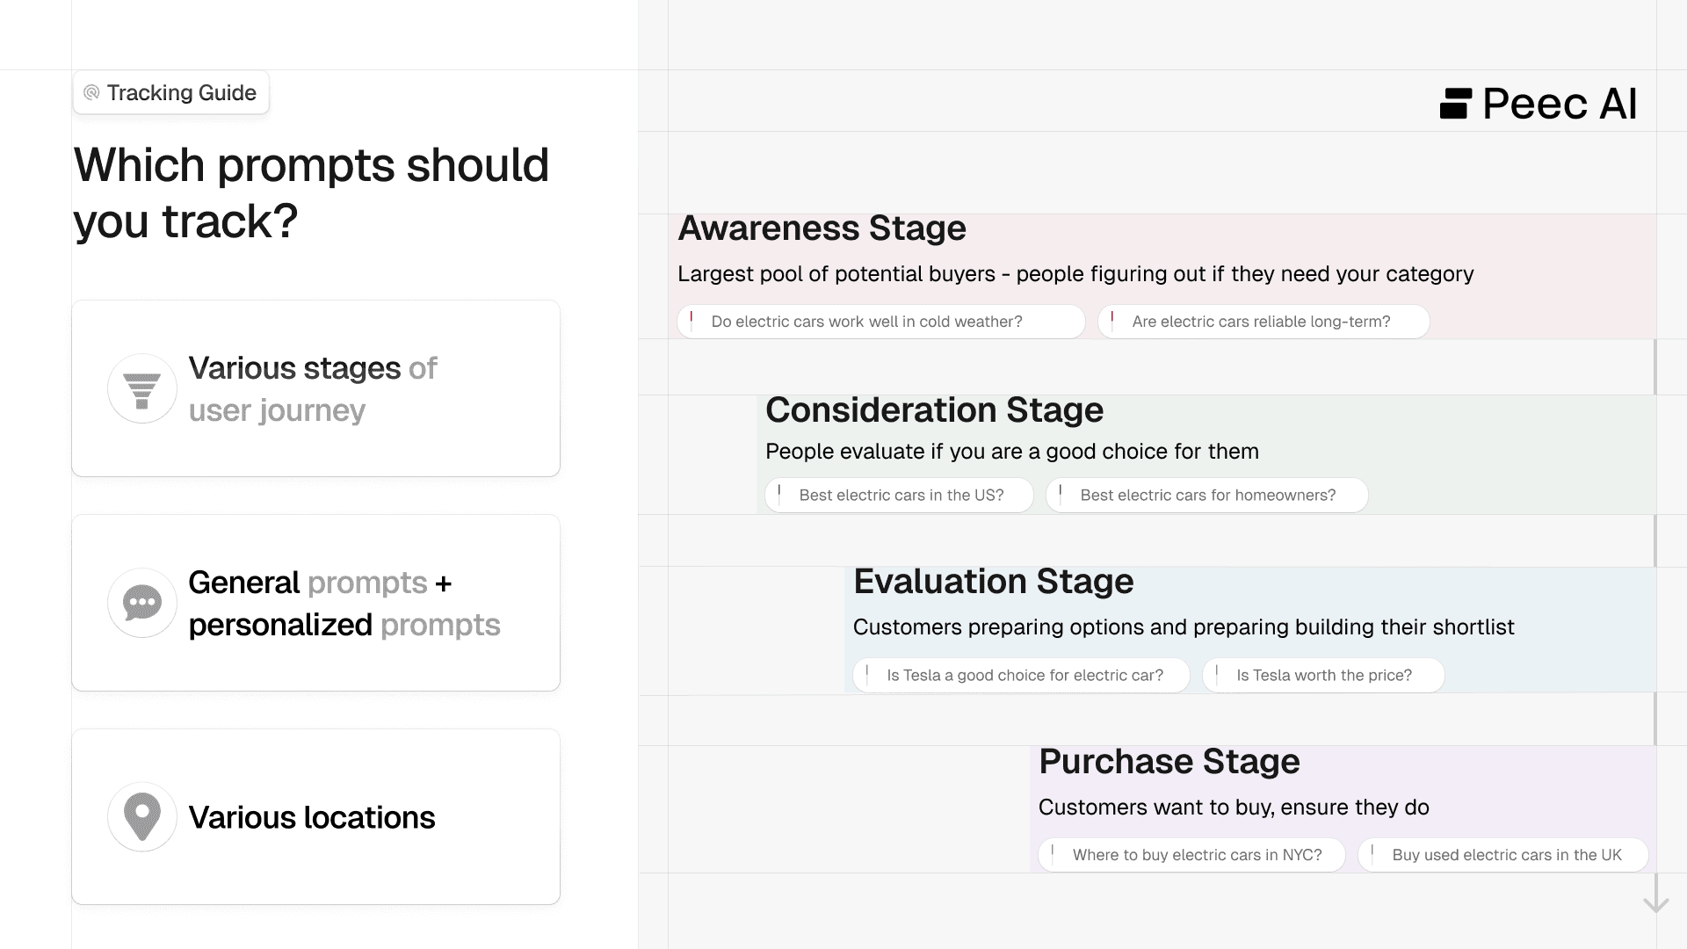Click 'Are electric cars reliable long-term?' prompt
Viewport: 1687px width, 949px height.
1263,322
